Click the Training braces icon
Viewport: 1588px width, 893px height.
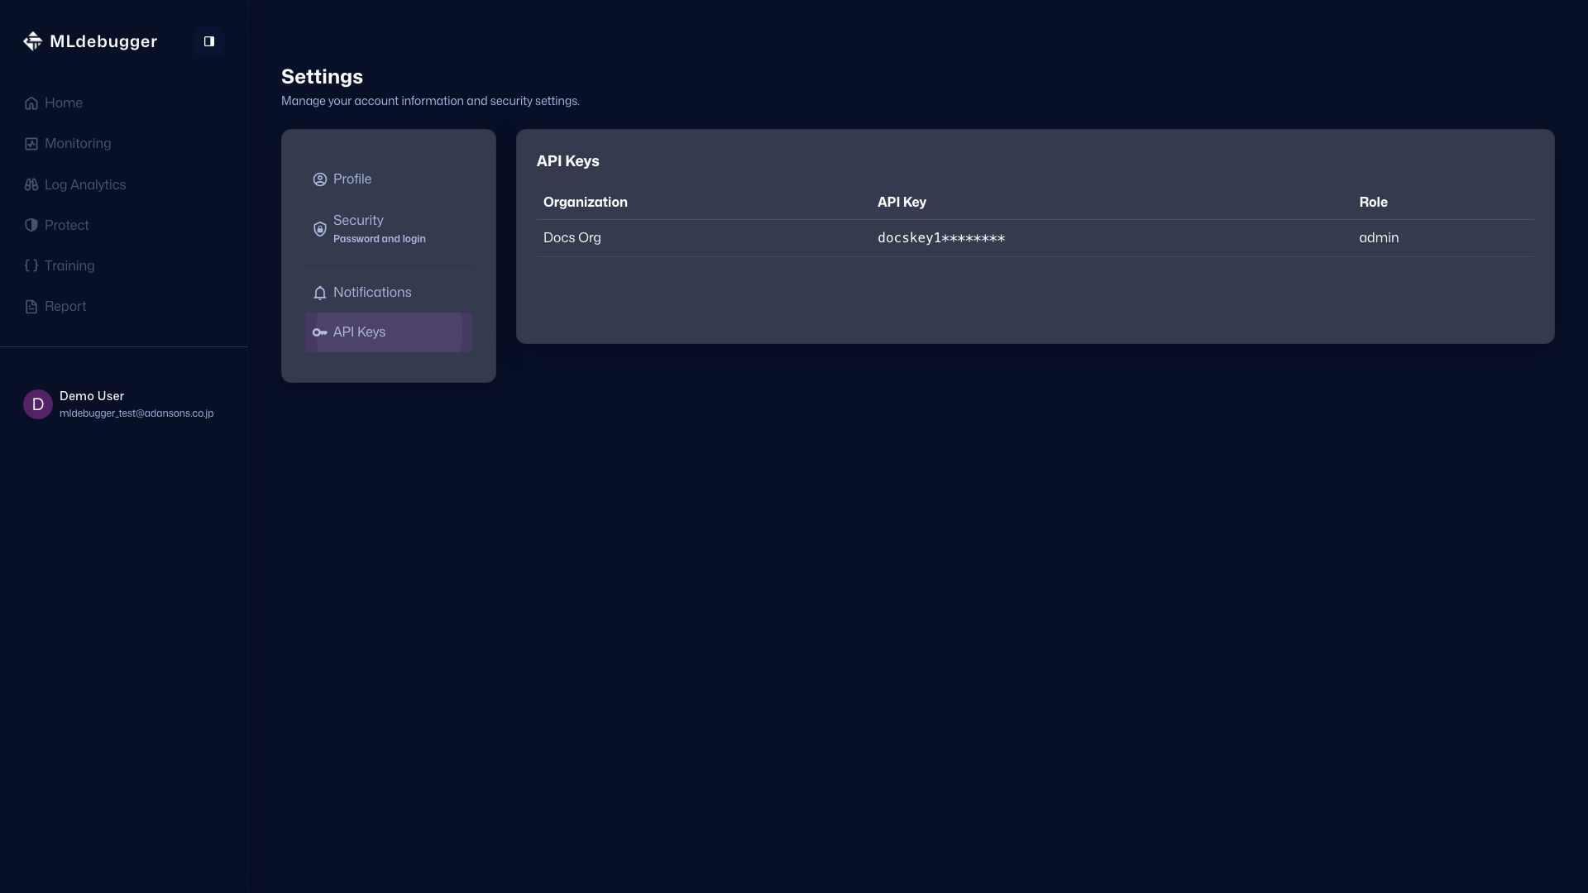(x=31, y=266)
